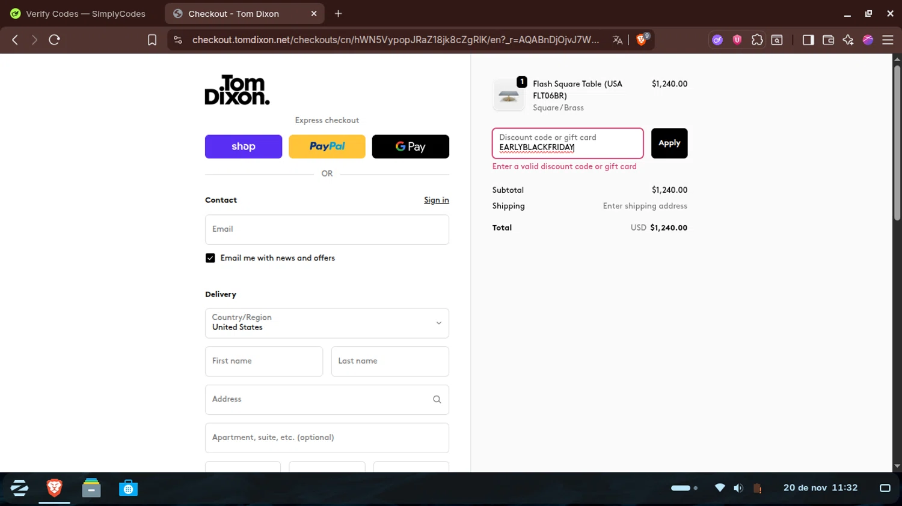Screen dimensions: 902x506
Task: Open the Brave Wallet icon
Action: 828,40
